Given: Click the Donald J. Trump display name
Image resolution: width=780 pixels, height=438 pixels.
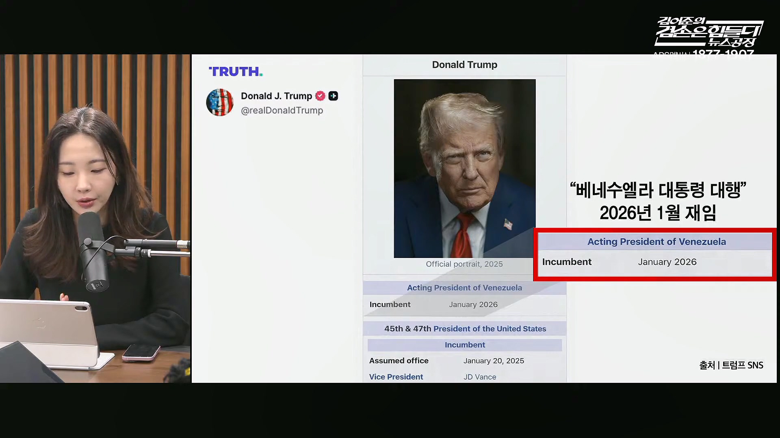Looking at the screenshot, I should tap(276, 96).
